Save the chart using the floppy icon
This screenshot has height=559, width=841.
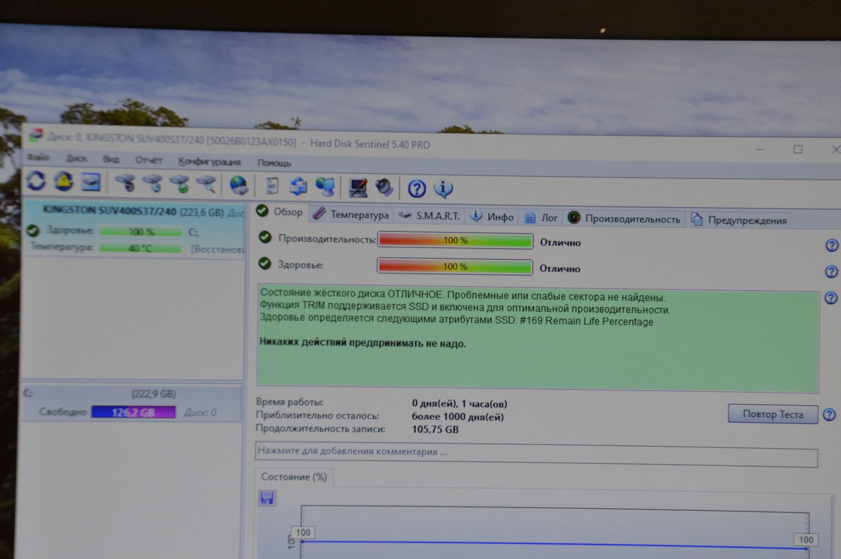tap(267, 498)
